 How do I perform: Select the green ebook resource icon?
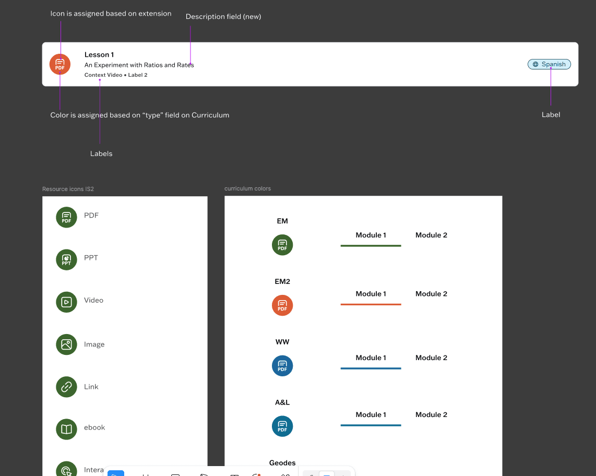click(66, 429)
